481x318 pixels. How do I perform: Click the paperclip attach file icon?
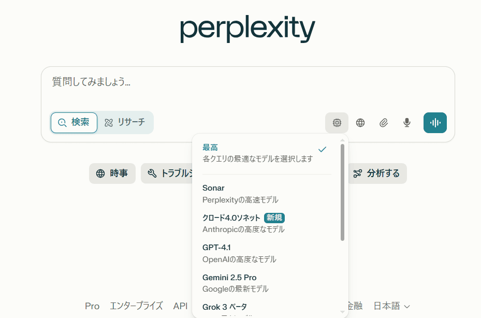[x=384, y=123]
